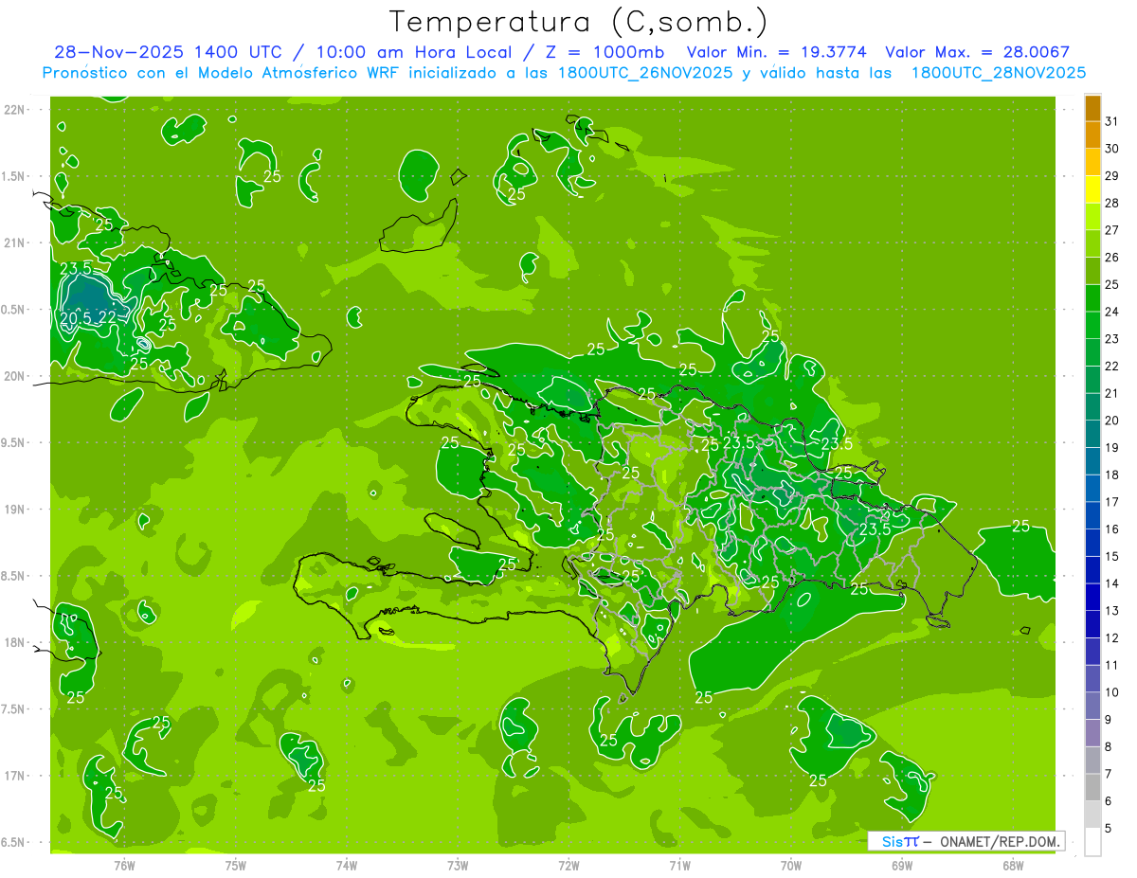Click the purple legend swatch between 9 and 10
Viewport: 1137px width, 878px height.
point(1092,706)
